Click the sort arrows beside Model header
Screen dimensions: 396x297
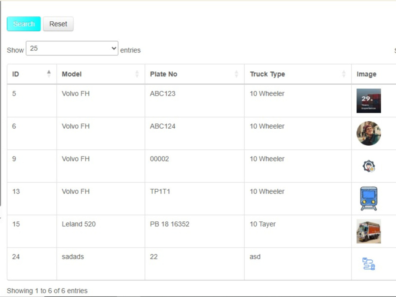tap(137, 74)
